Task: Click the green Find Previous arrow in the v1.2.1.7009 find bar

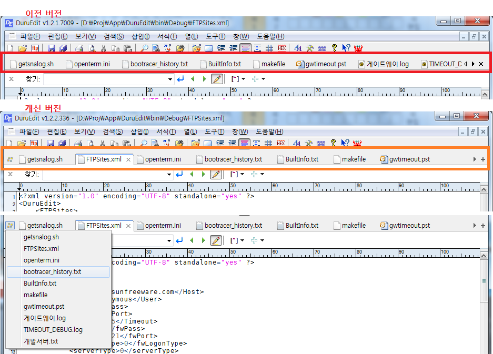Action: click(x=193, y=79)
